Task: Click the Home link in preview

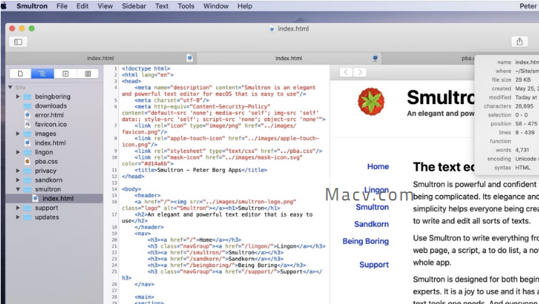Action: pyautogui.click(x=378, y=166)
